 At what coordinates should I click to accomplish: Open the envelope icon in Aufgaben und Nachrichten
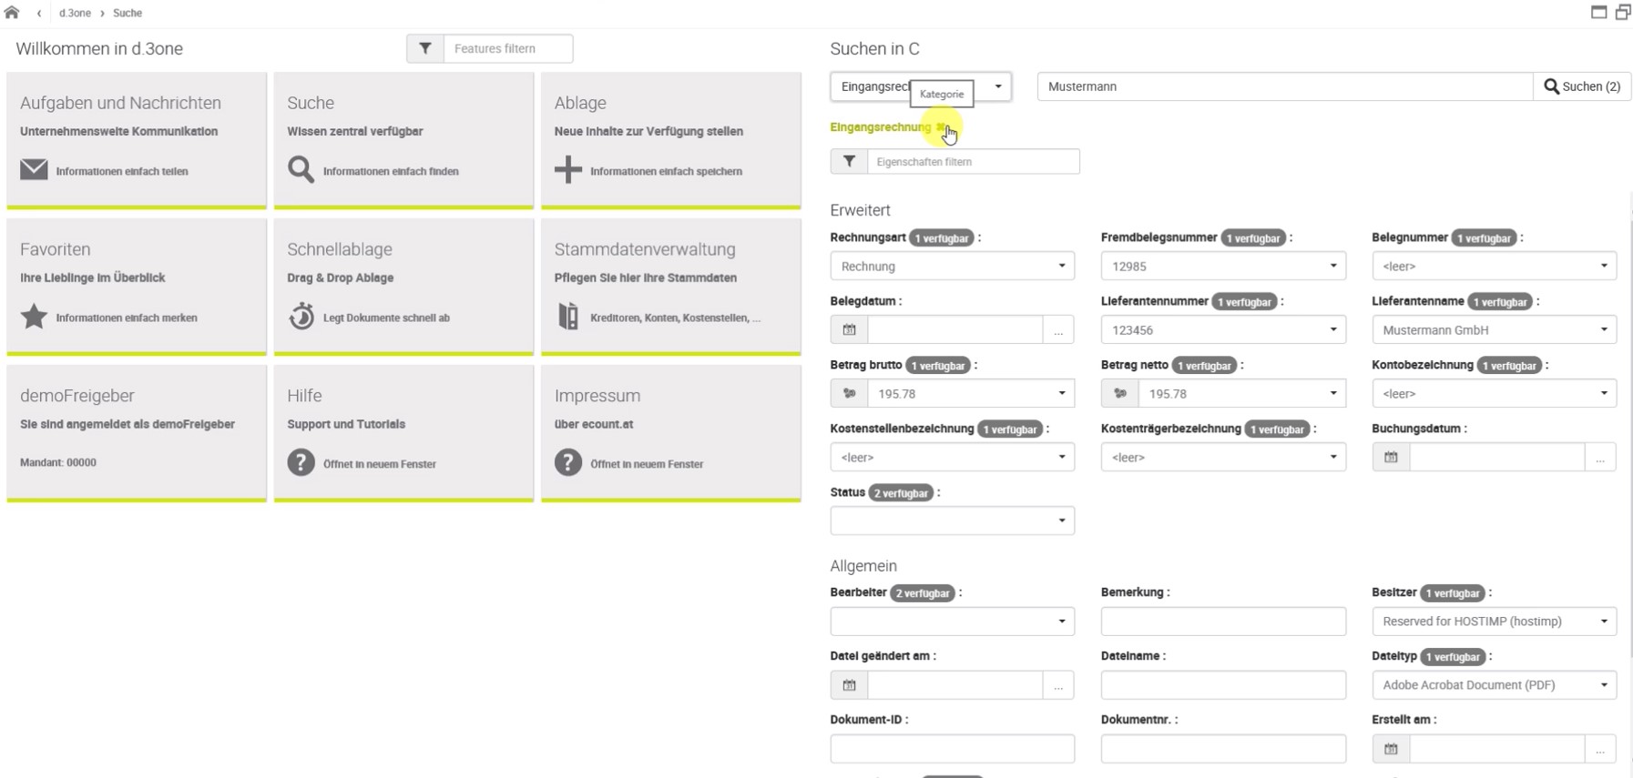click(34, 170)
